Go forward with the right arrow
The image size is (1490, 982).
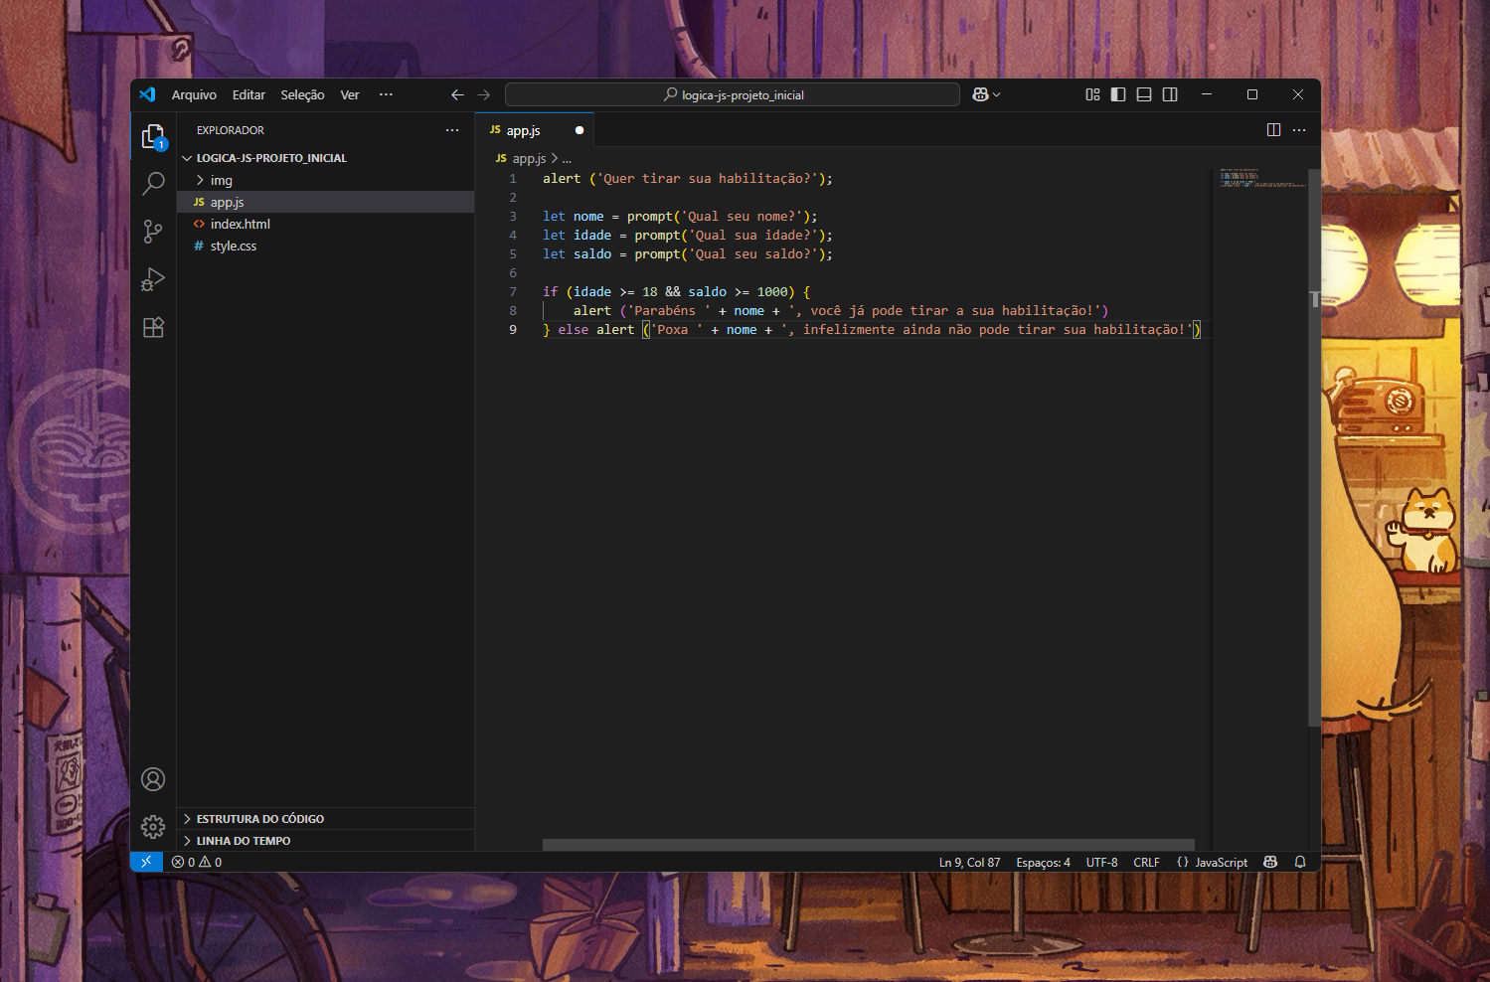(x=484, y=94)
